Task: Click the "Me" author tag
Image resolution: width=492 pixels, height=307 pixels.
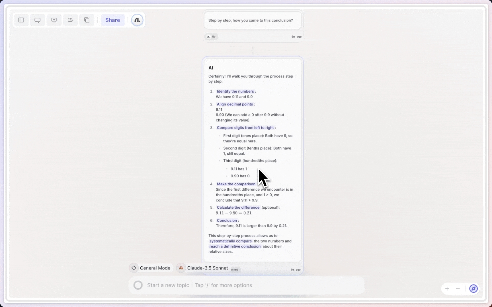Action: [211, 37]
